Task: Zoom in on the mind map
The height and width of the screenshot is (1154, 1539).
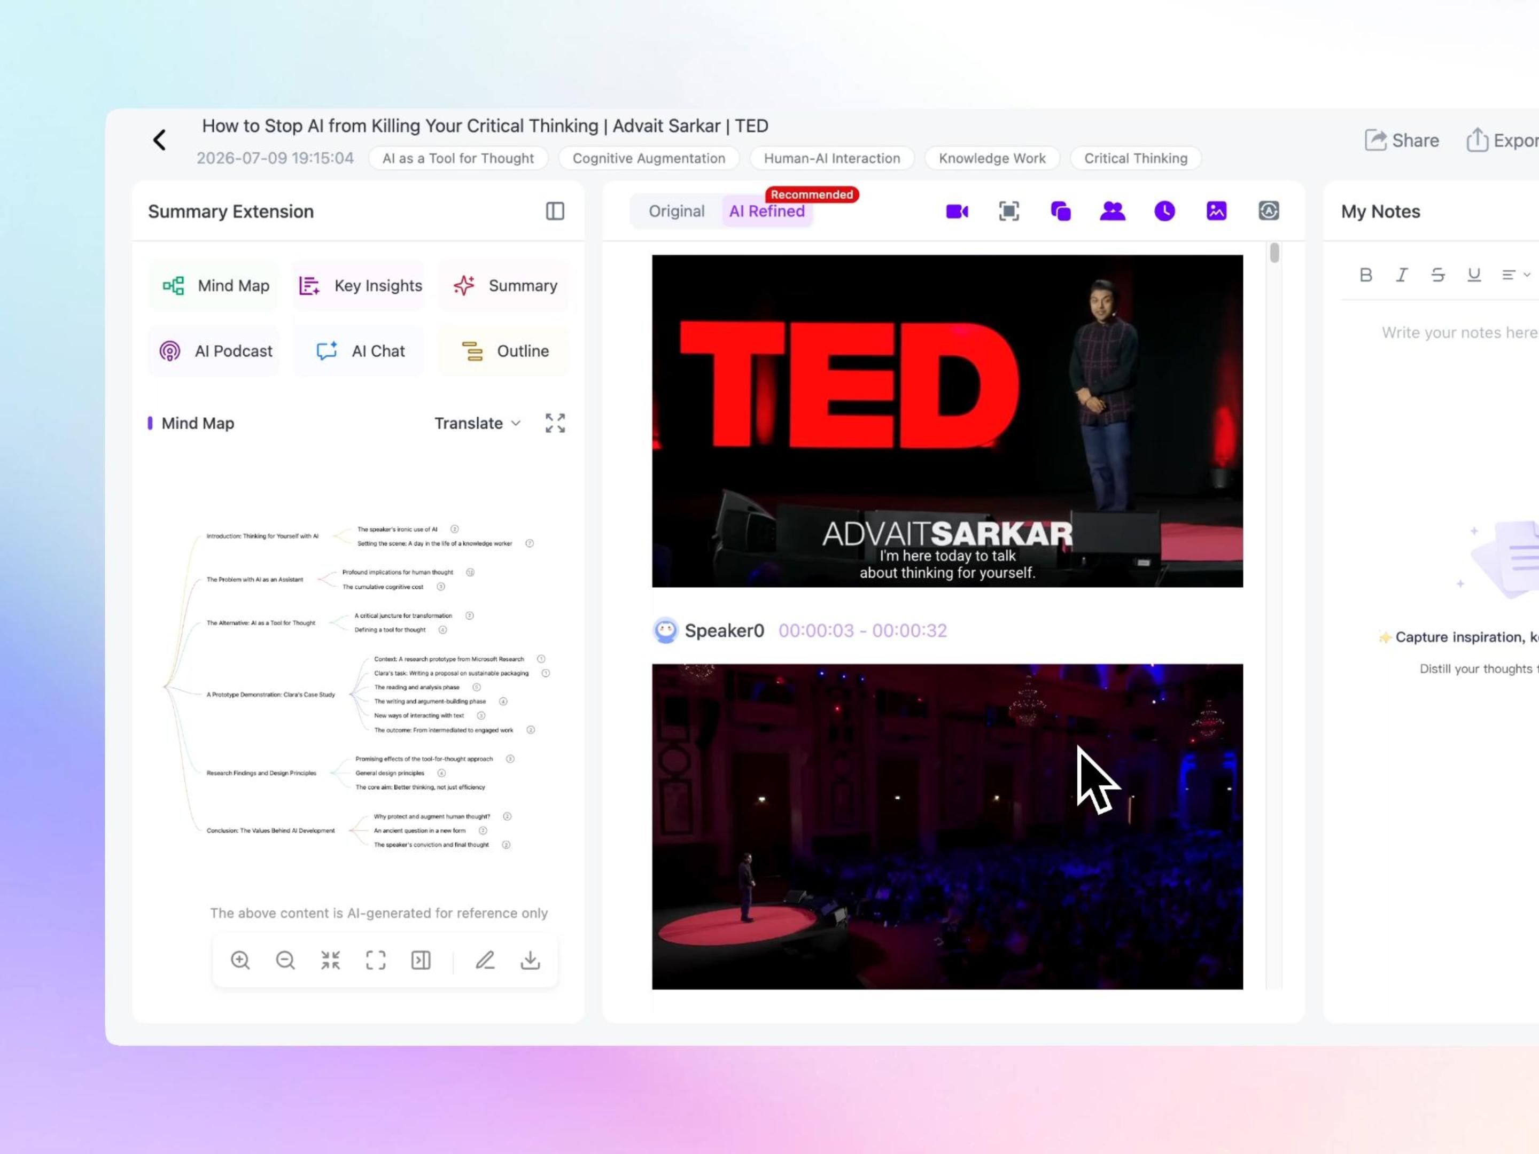Action: tap(240, 960)
